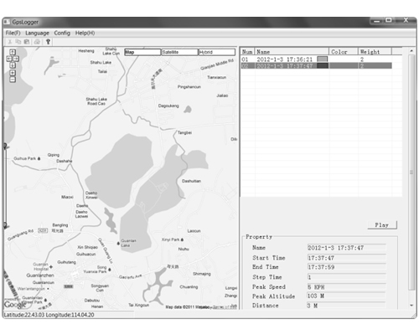Click the End Time field 17:37:59

[346, 267]
